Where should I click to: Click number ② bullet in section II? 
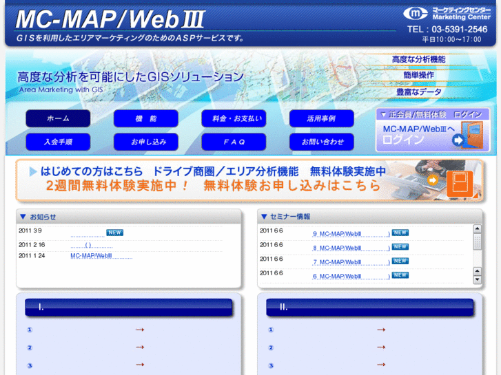click(x=271, y=347)
